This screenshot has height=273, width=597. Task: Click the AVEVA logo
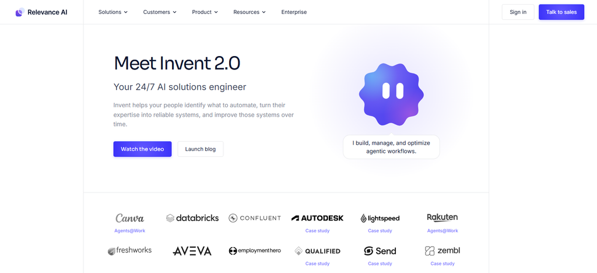(192, 251)
